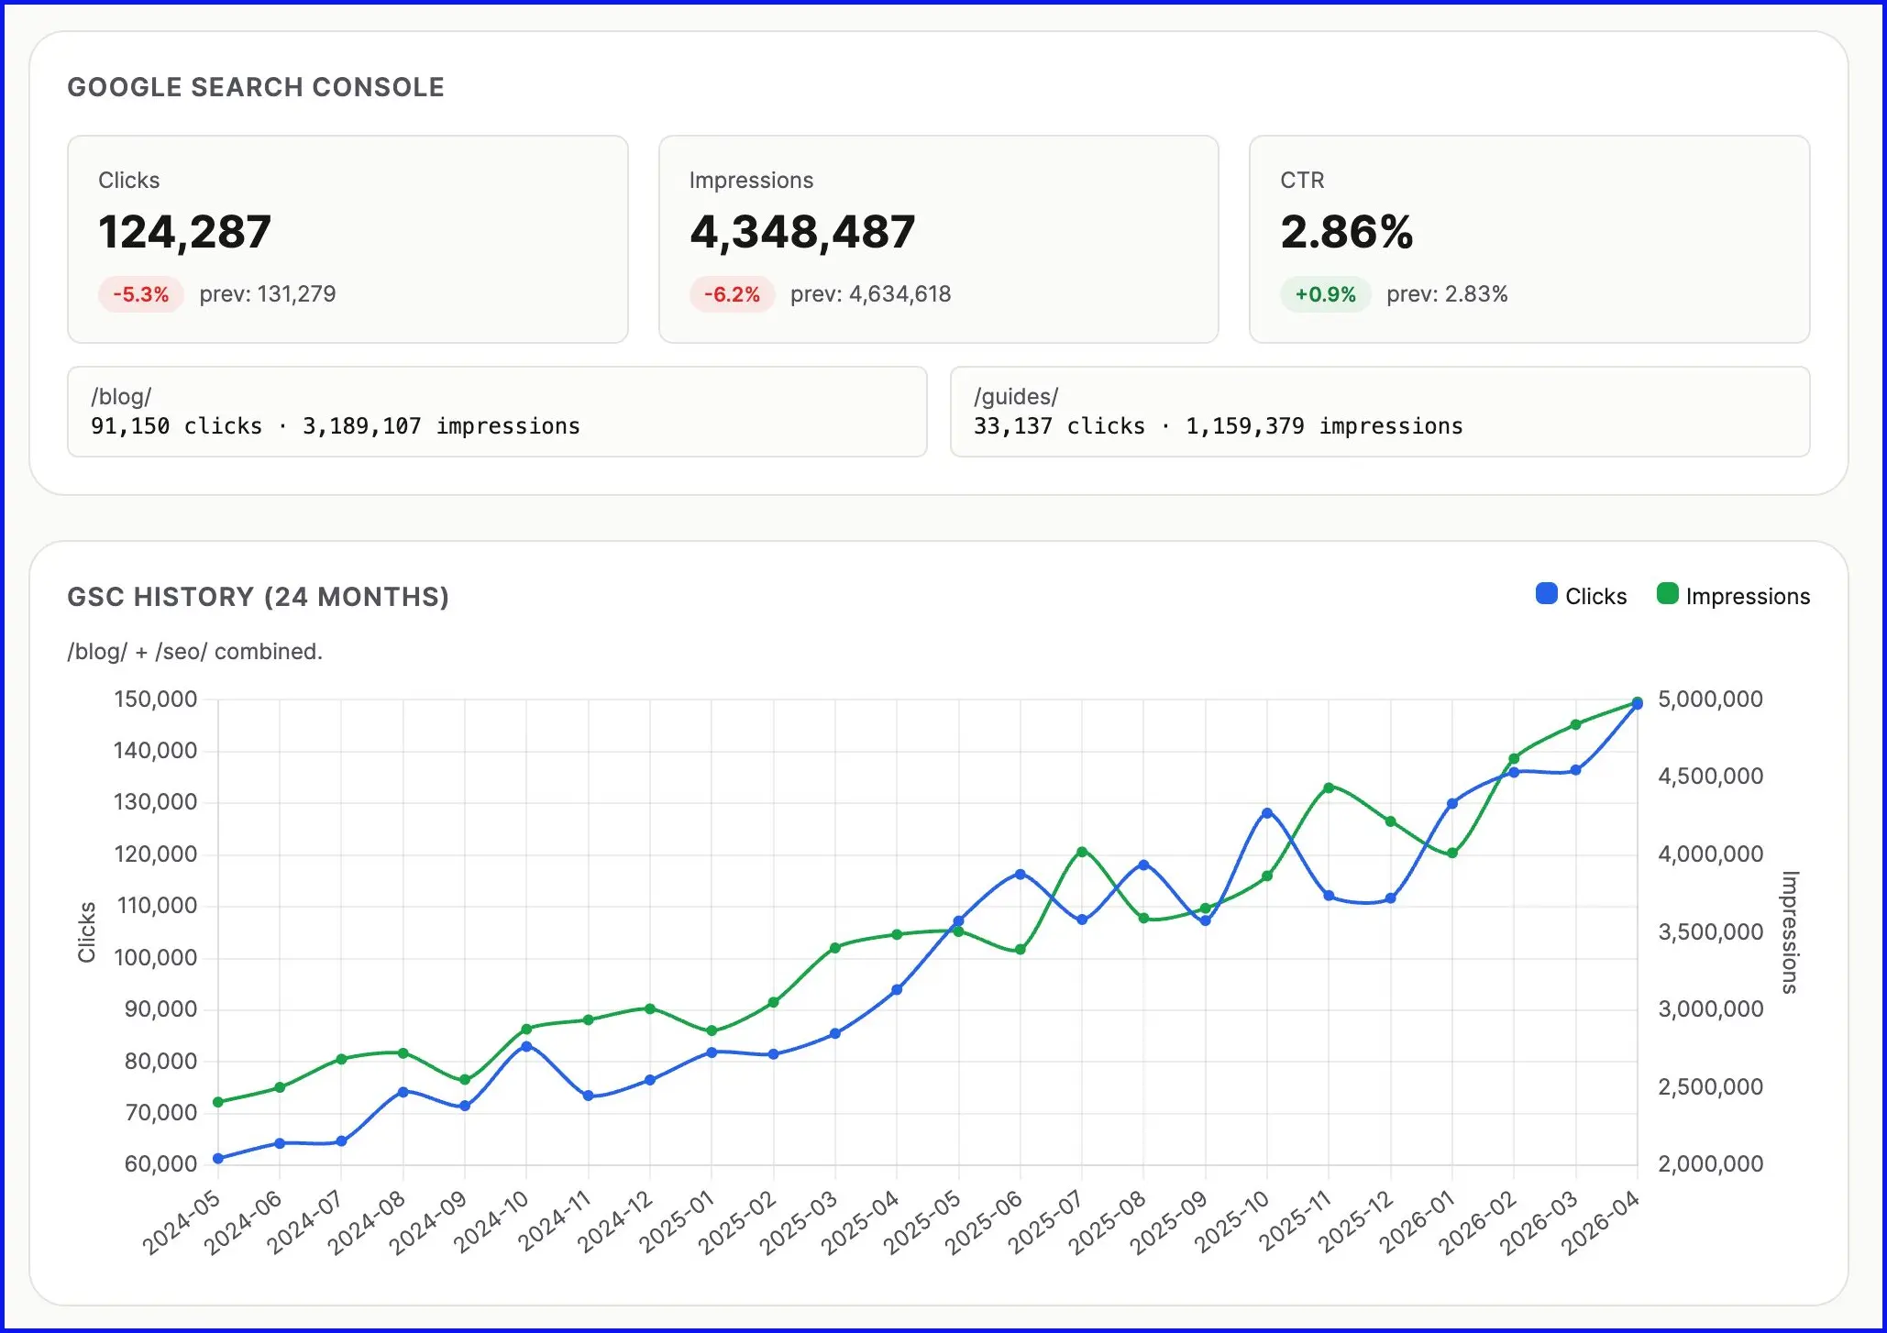Click the 2026-02 Clicks data point
The image size is (1887, 1333).
pyautogui.click(x=1514, y=772)
